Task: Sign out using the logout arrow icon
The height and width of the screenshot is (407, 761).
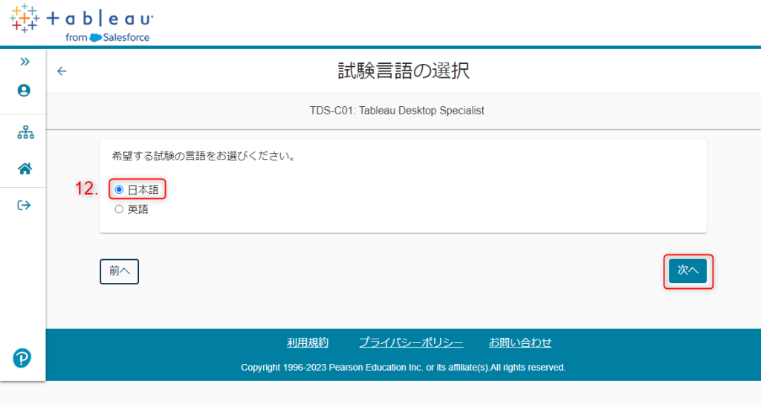Action: 24,205
